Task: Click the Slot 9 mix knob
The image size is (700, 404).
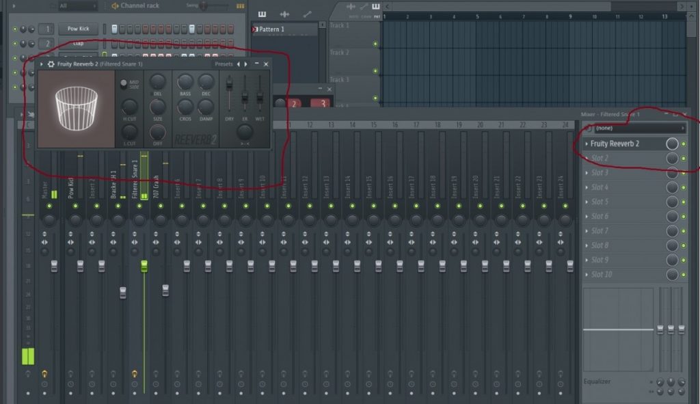Action: pyautogui.click(x=672, y=260)
